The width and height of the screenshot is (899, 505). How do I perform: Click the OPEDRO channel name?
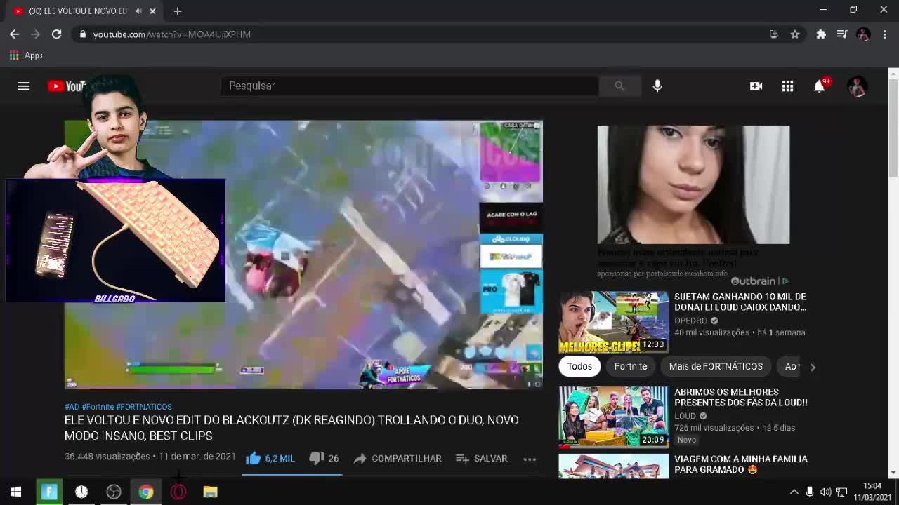(x=690, y=321)
